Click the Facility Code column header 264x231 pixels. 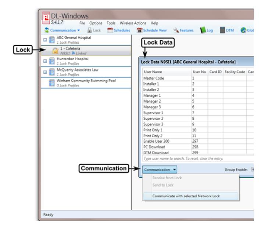coord(235,72)
